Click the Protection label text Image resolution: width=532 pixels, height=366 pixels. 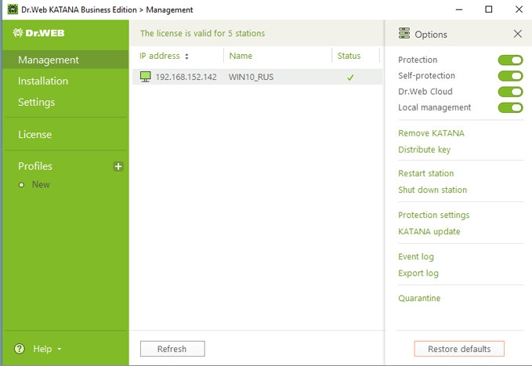click(418, 60)
